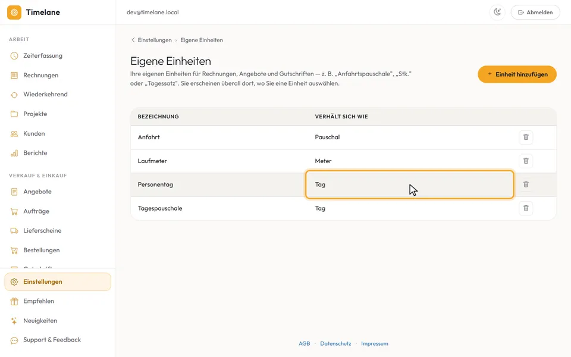This screenshot has height=357, width=571.
Task: Click the Neuigkeiten sparkle icon
Action: click(x=14, y=321)
